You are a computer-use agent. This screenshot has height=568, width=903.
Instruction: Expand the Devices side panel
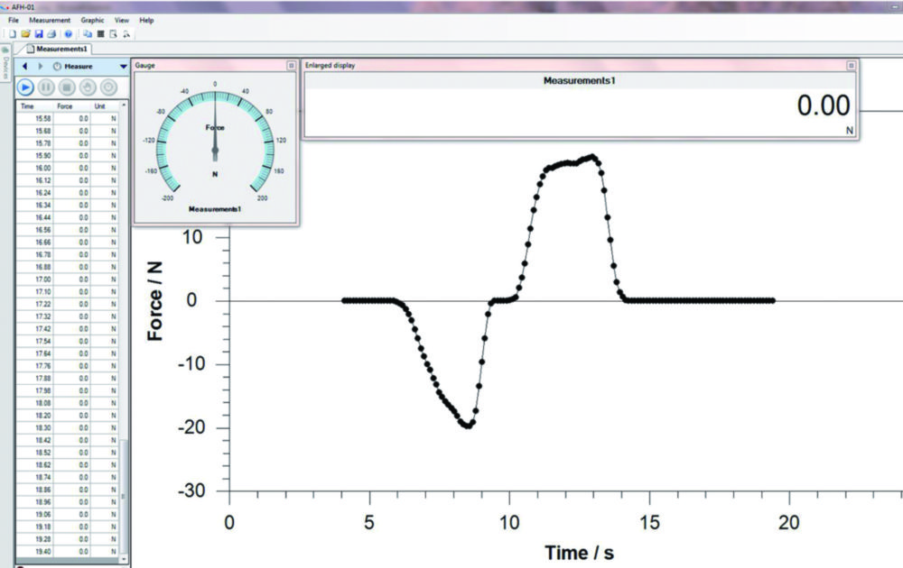click(x=5, y=68)
